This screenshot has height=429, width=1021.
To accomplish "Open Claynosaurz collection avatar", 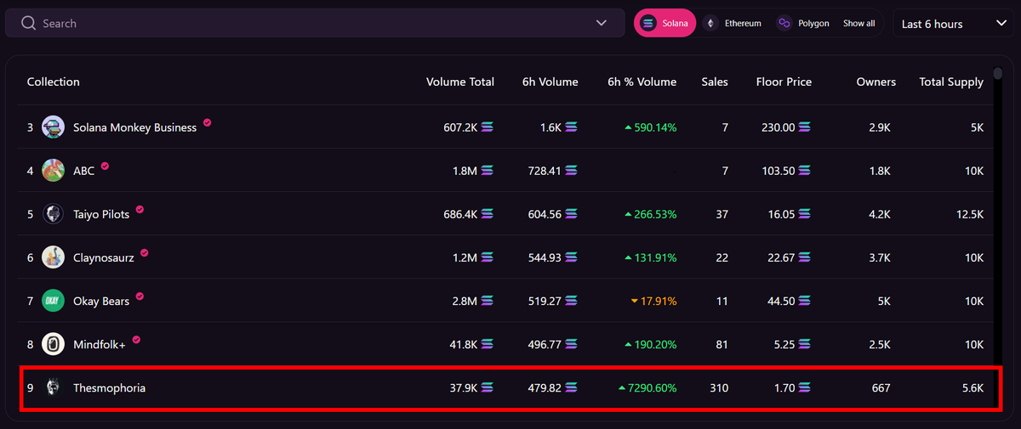I will tap(53, 257).
